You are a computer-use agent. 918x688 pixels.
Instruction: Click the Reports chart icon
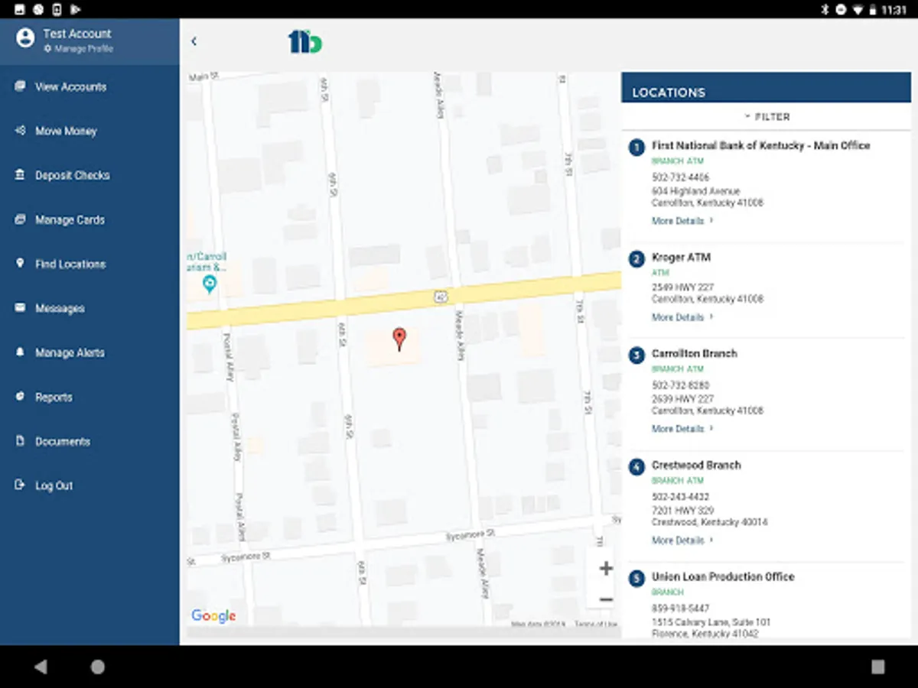20,396
